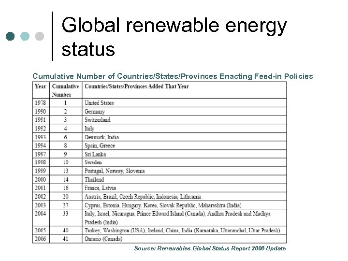
Task: Click cumulative number '40' in the 2005 row
Action: (x=65, y=231)
